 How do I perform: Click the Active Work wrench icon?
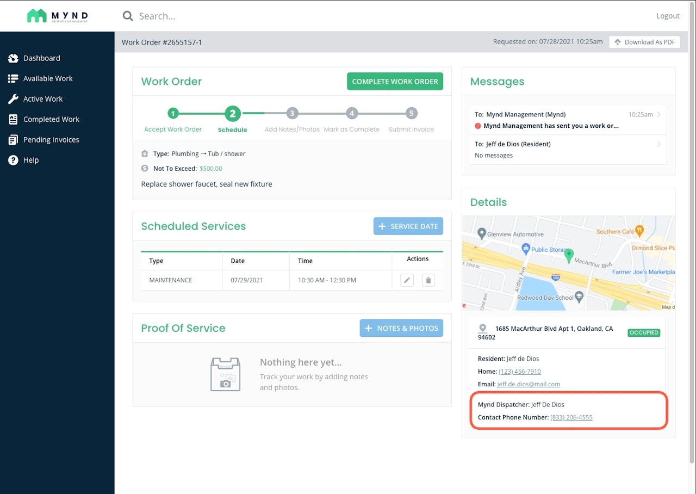tap(14, 99)
